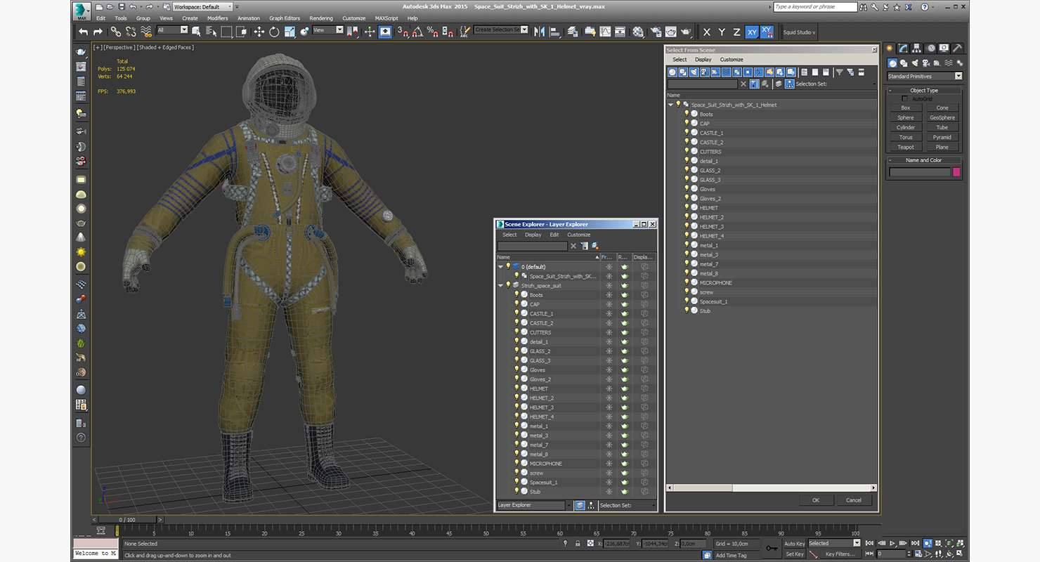
Task: Collapse Space_Suit_Strizh_with_SK_1_Helmet tree in Select From Scene
Action: pos(670,105)
